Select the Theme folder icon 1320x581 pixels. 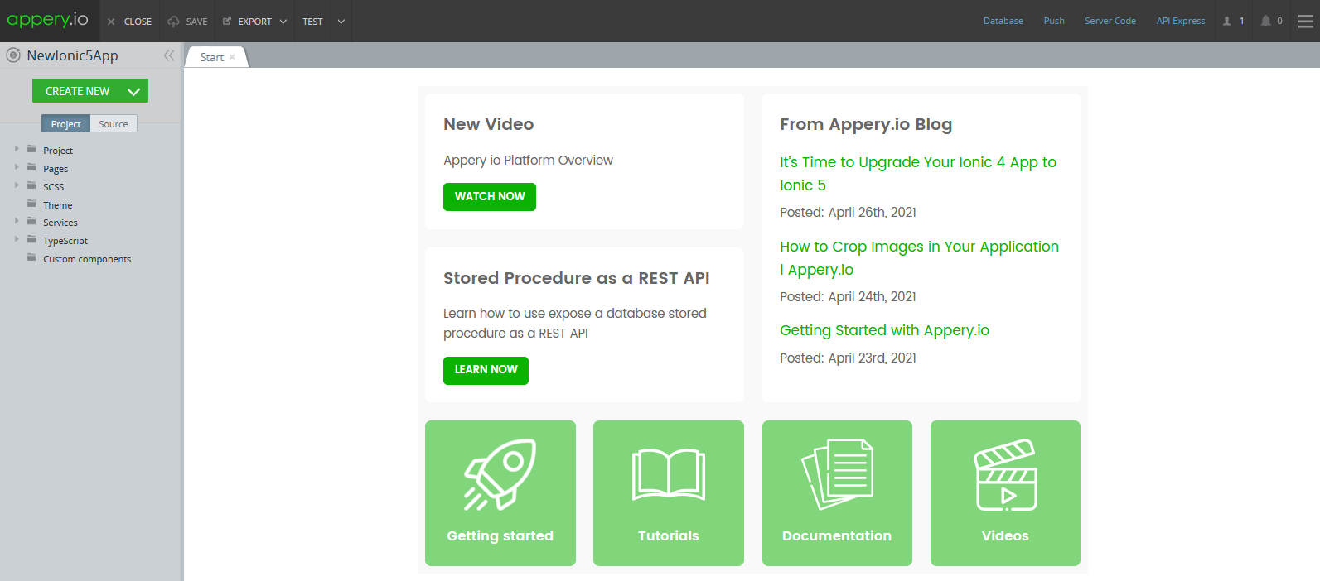(31, 204)
